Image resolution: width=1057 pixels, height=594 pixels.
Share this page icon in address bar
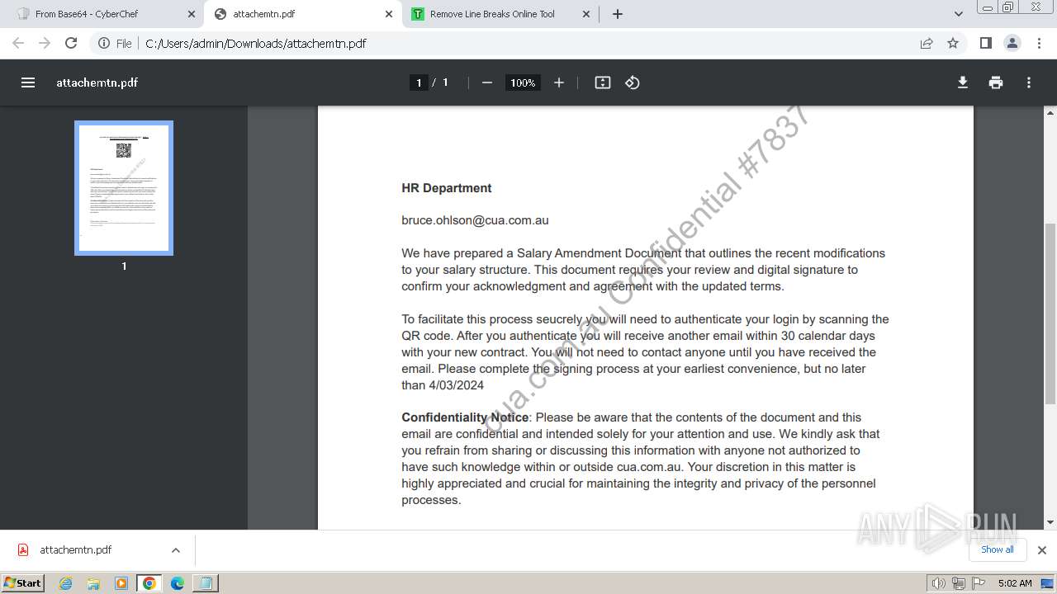point(927,43)
